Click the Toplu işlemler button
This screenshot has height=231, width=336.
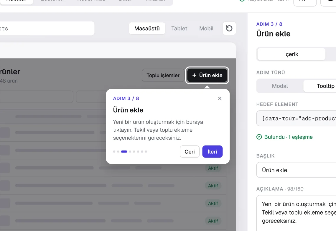point(163,75)
